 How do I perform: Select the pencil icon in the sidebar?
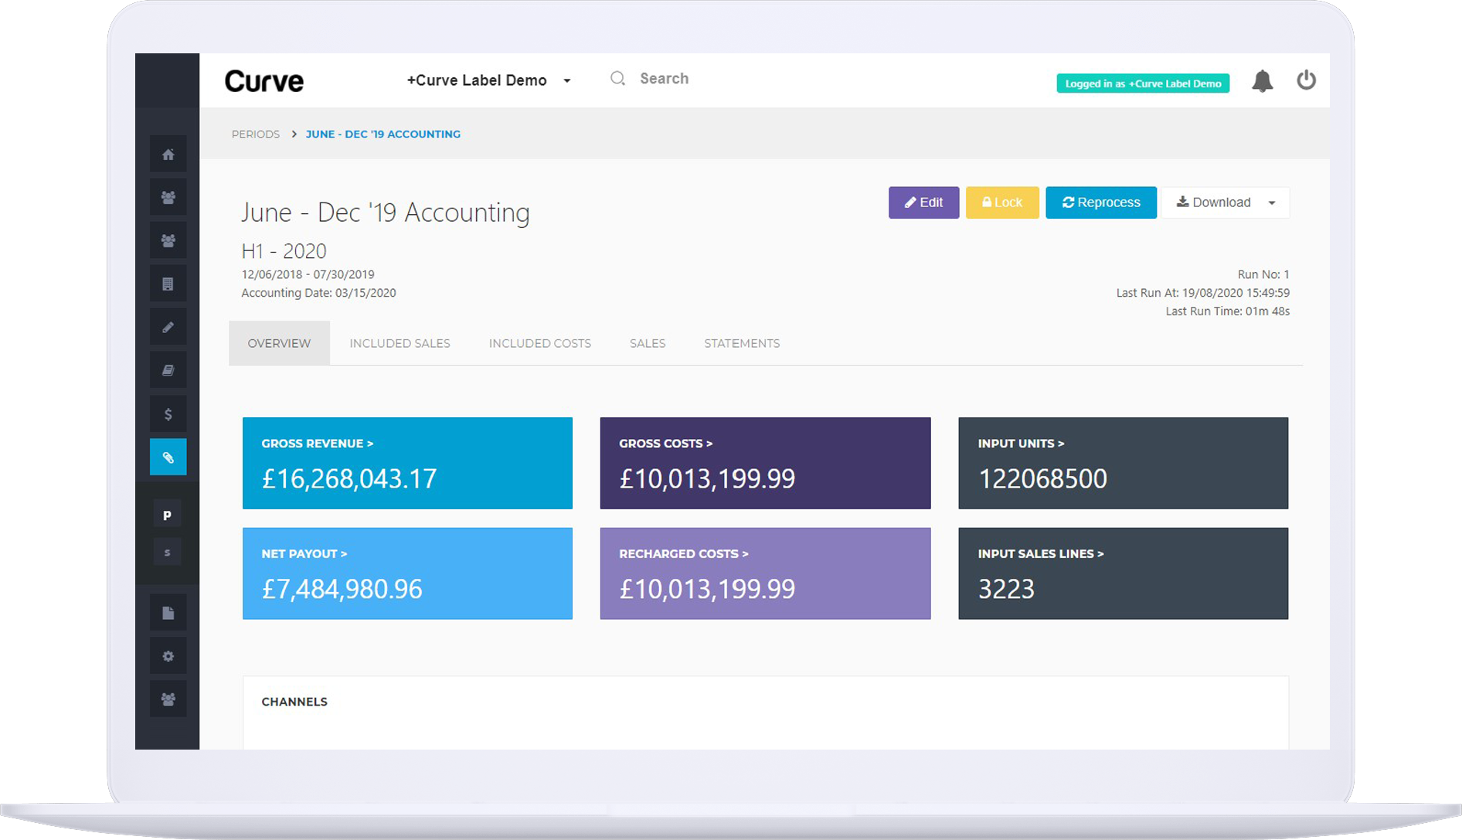point(168,327)
